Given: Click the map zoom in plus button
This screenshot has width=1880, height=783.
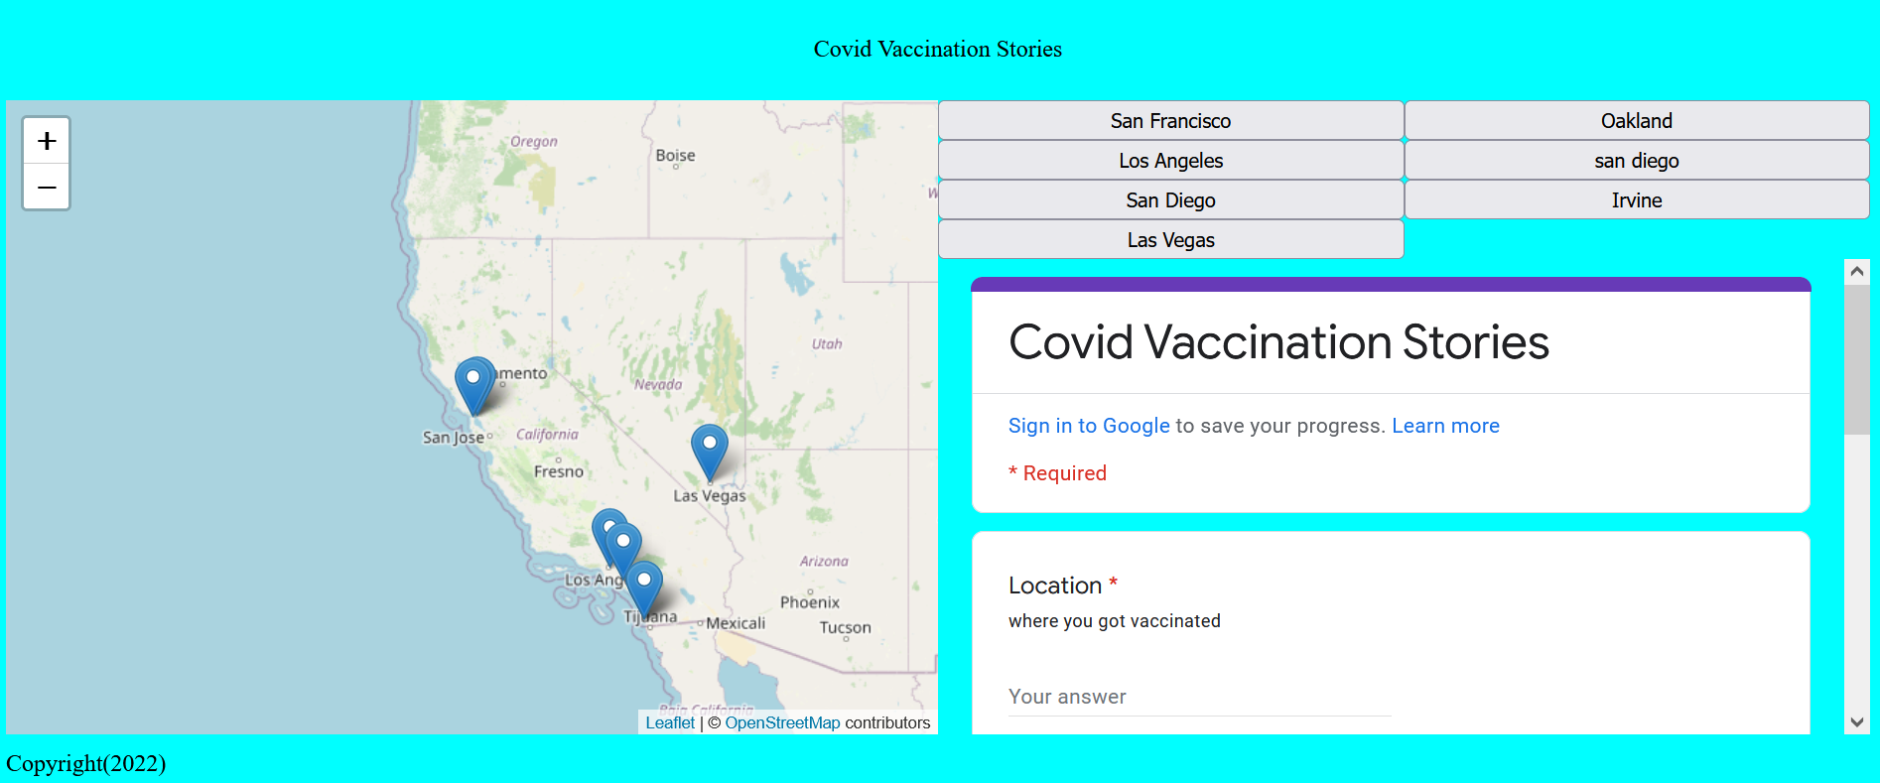Looking at the screenshot, I should tap(47, 141).
